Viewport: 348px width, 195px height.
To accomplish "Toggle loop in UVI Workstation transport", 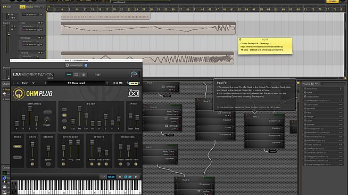I will pos(126,177).
